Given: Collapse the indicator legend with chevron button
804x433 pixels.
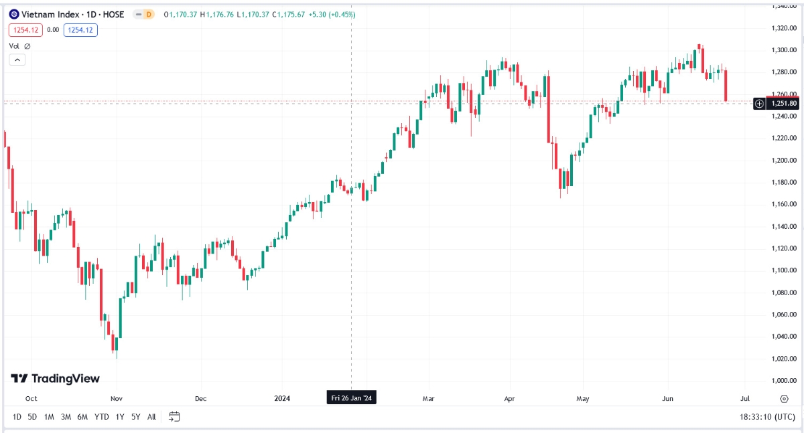Looking at the screenshot, I should [x=17, y=60].
